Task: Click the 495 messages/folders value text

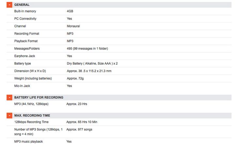Action: [87, 49]
